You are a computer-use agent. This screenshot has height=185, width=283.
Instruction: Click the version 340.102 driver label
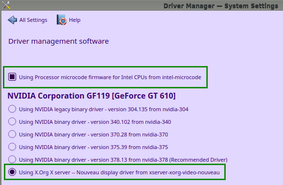pos(95,122)
